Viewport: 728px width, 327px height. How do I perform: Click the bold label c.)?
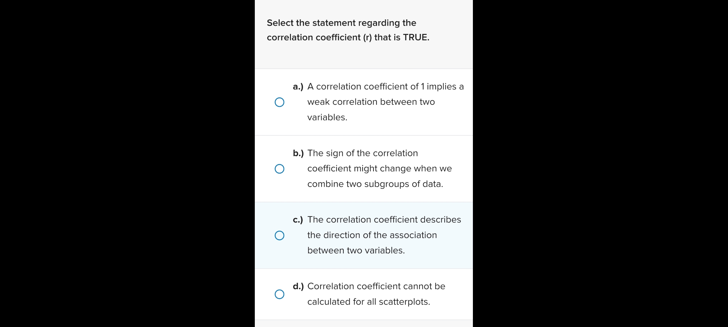tap(299, 220)
